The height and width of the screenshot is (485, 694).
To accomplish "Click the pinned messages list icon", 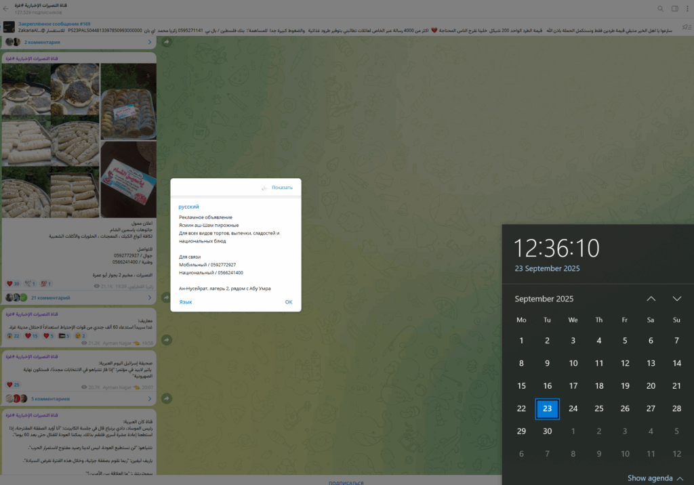I will click(687, 27).
